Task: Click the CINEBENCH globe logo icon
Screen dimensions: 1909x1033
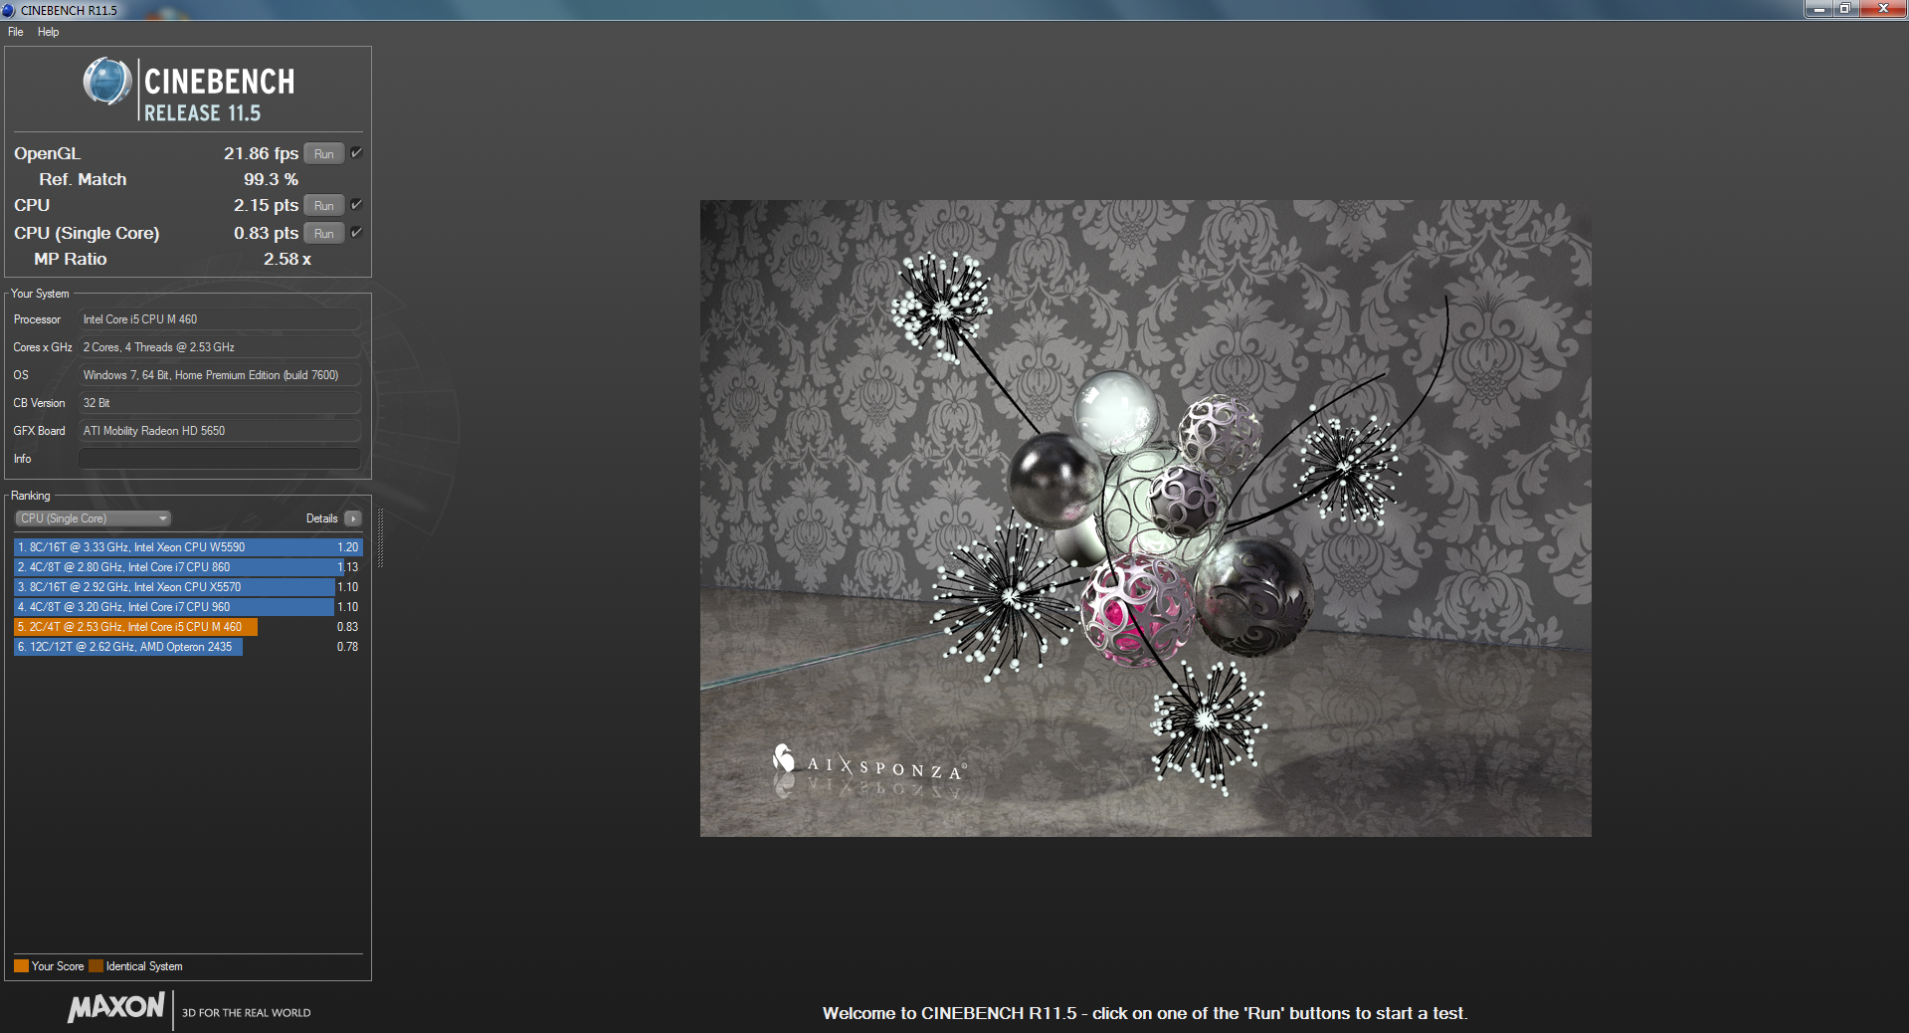Action: point(107,83)
